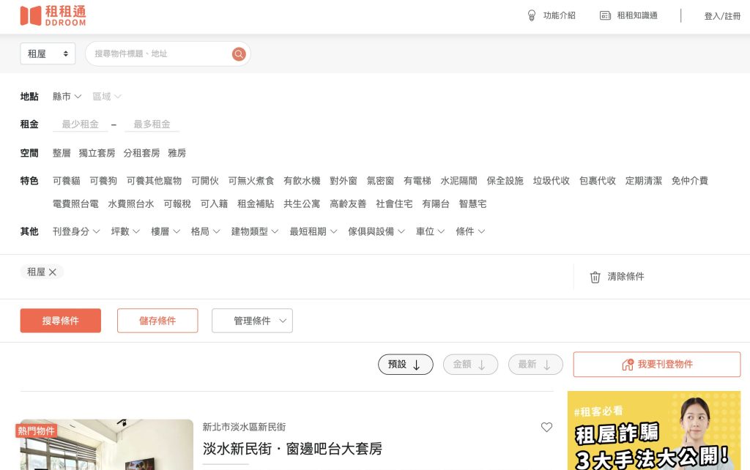Screen dimensions: 750x470
Task: Toggle the 有電梯 feature filter
Action: (417, 181)
